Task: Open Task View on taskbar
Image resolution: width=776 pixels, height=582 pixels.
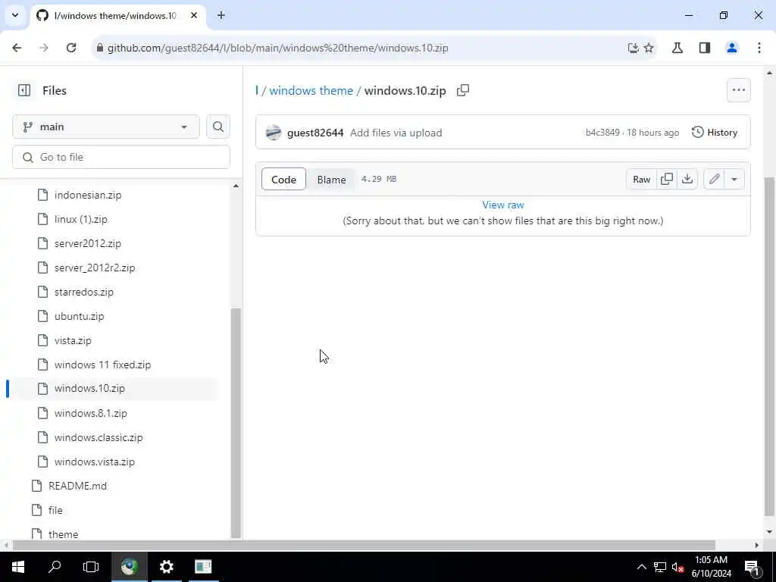Action: click(91, 567)
